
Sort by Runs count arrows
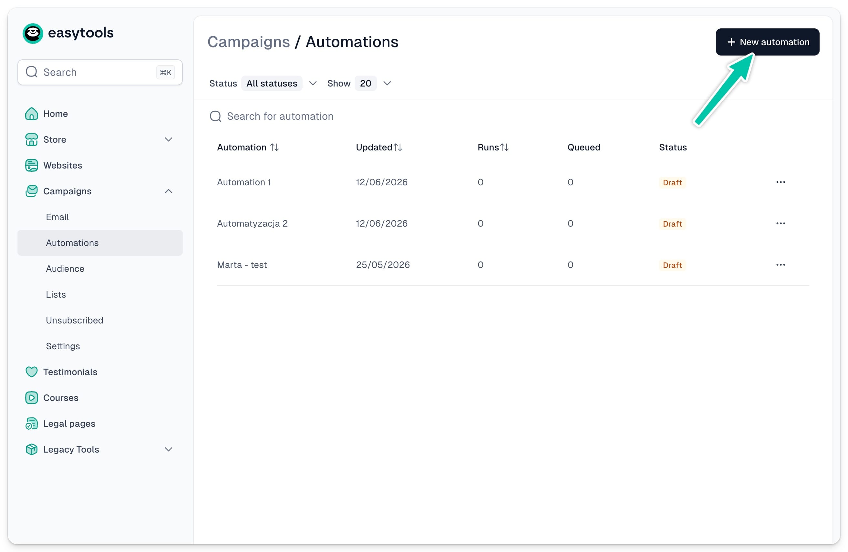coord(504,148)
